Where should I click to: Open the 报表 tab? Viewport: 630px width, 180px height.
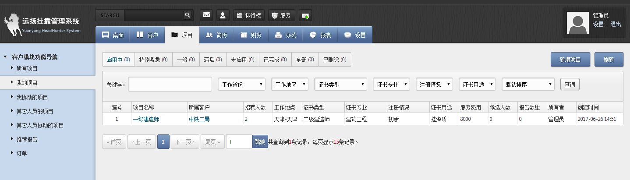pos(320,35)
